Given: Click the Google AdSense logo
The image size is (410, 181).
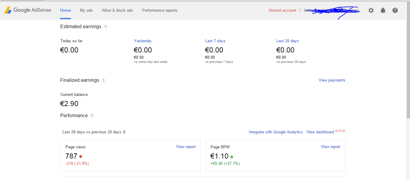Looking at the screenshot, I should [x=28, y=10].
